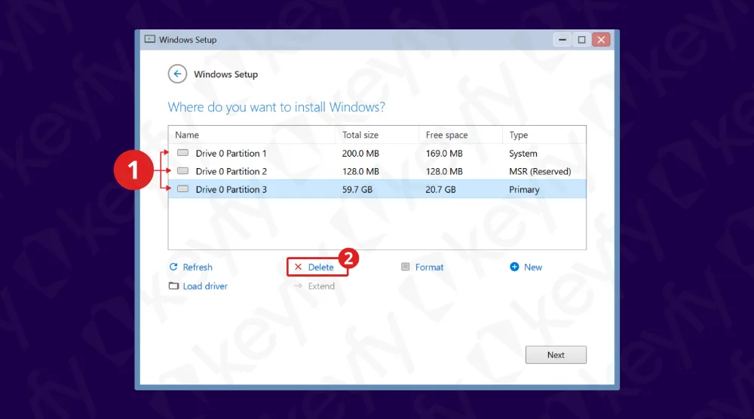Click the blue plus New icon
This screenshot has height=419, width=754.
[514, 267]
